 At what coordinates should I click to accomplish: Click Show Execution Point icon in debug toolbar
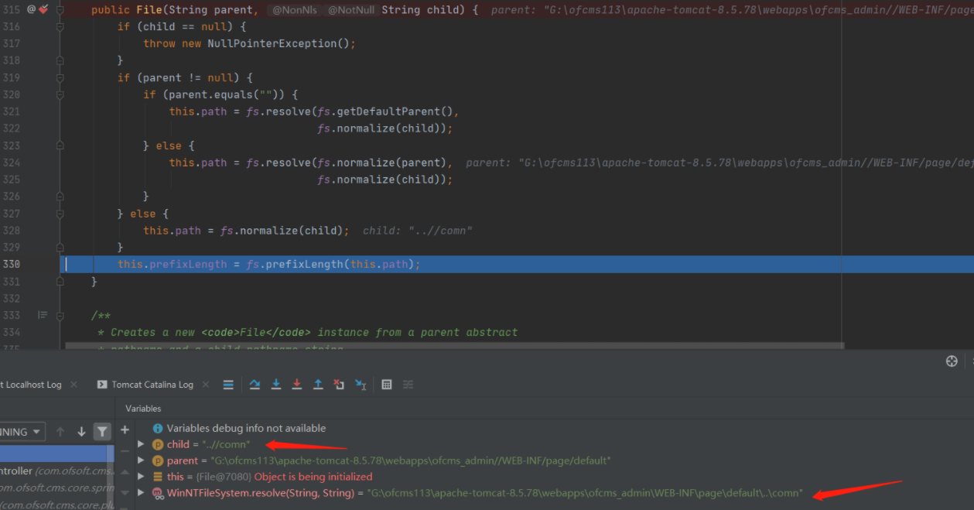(228, 385)
